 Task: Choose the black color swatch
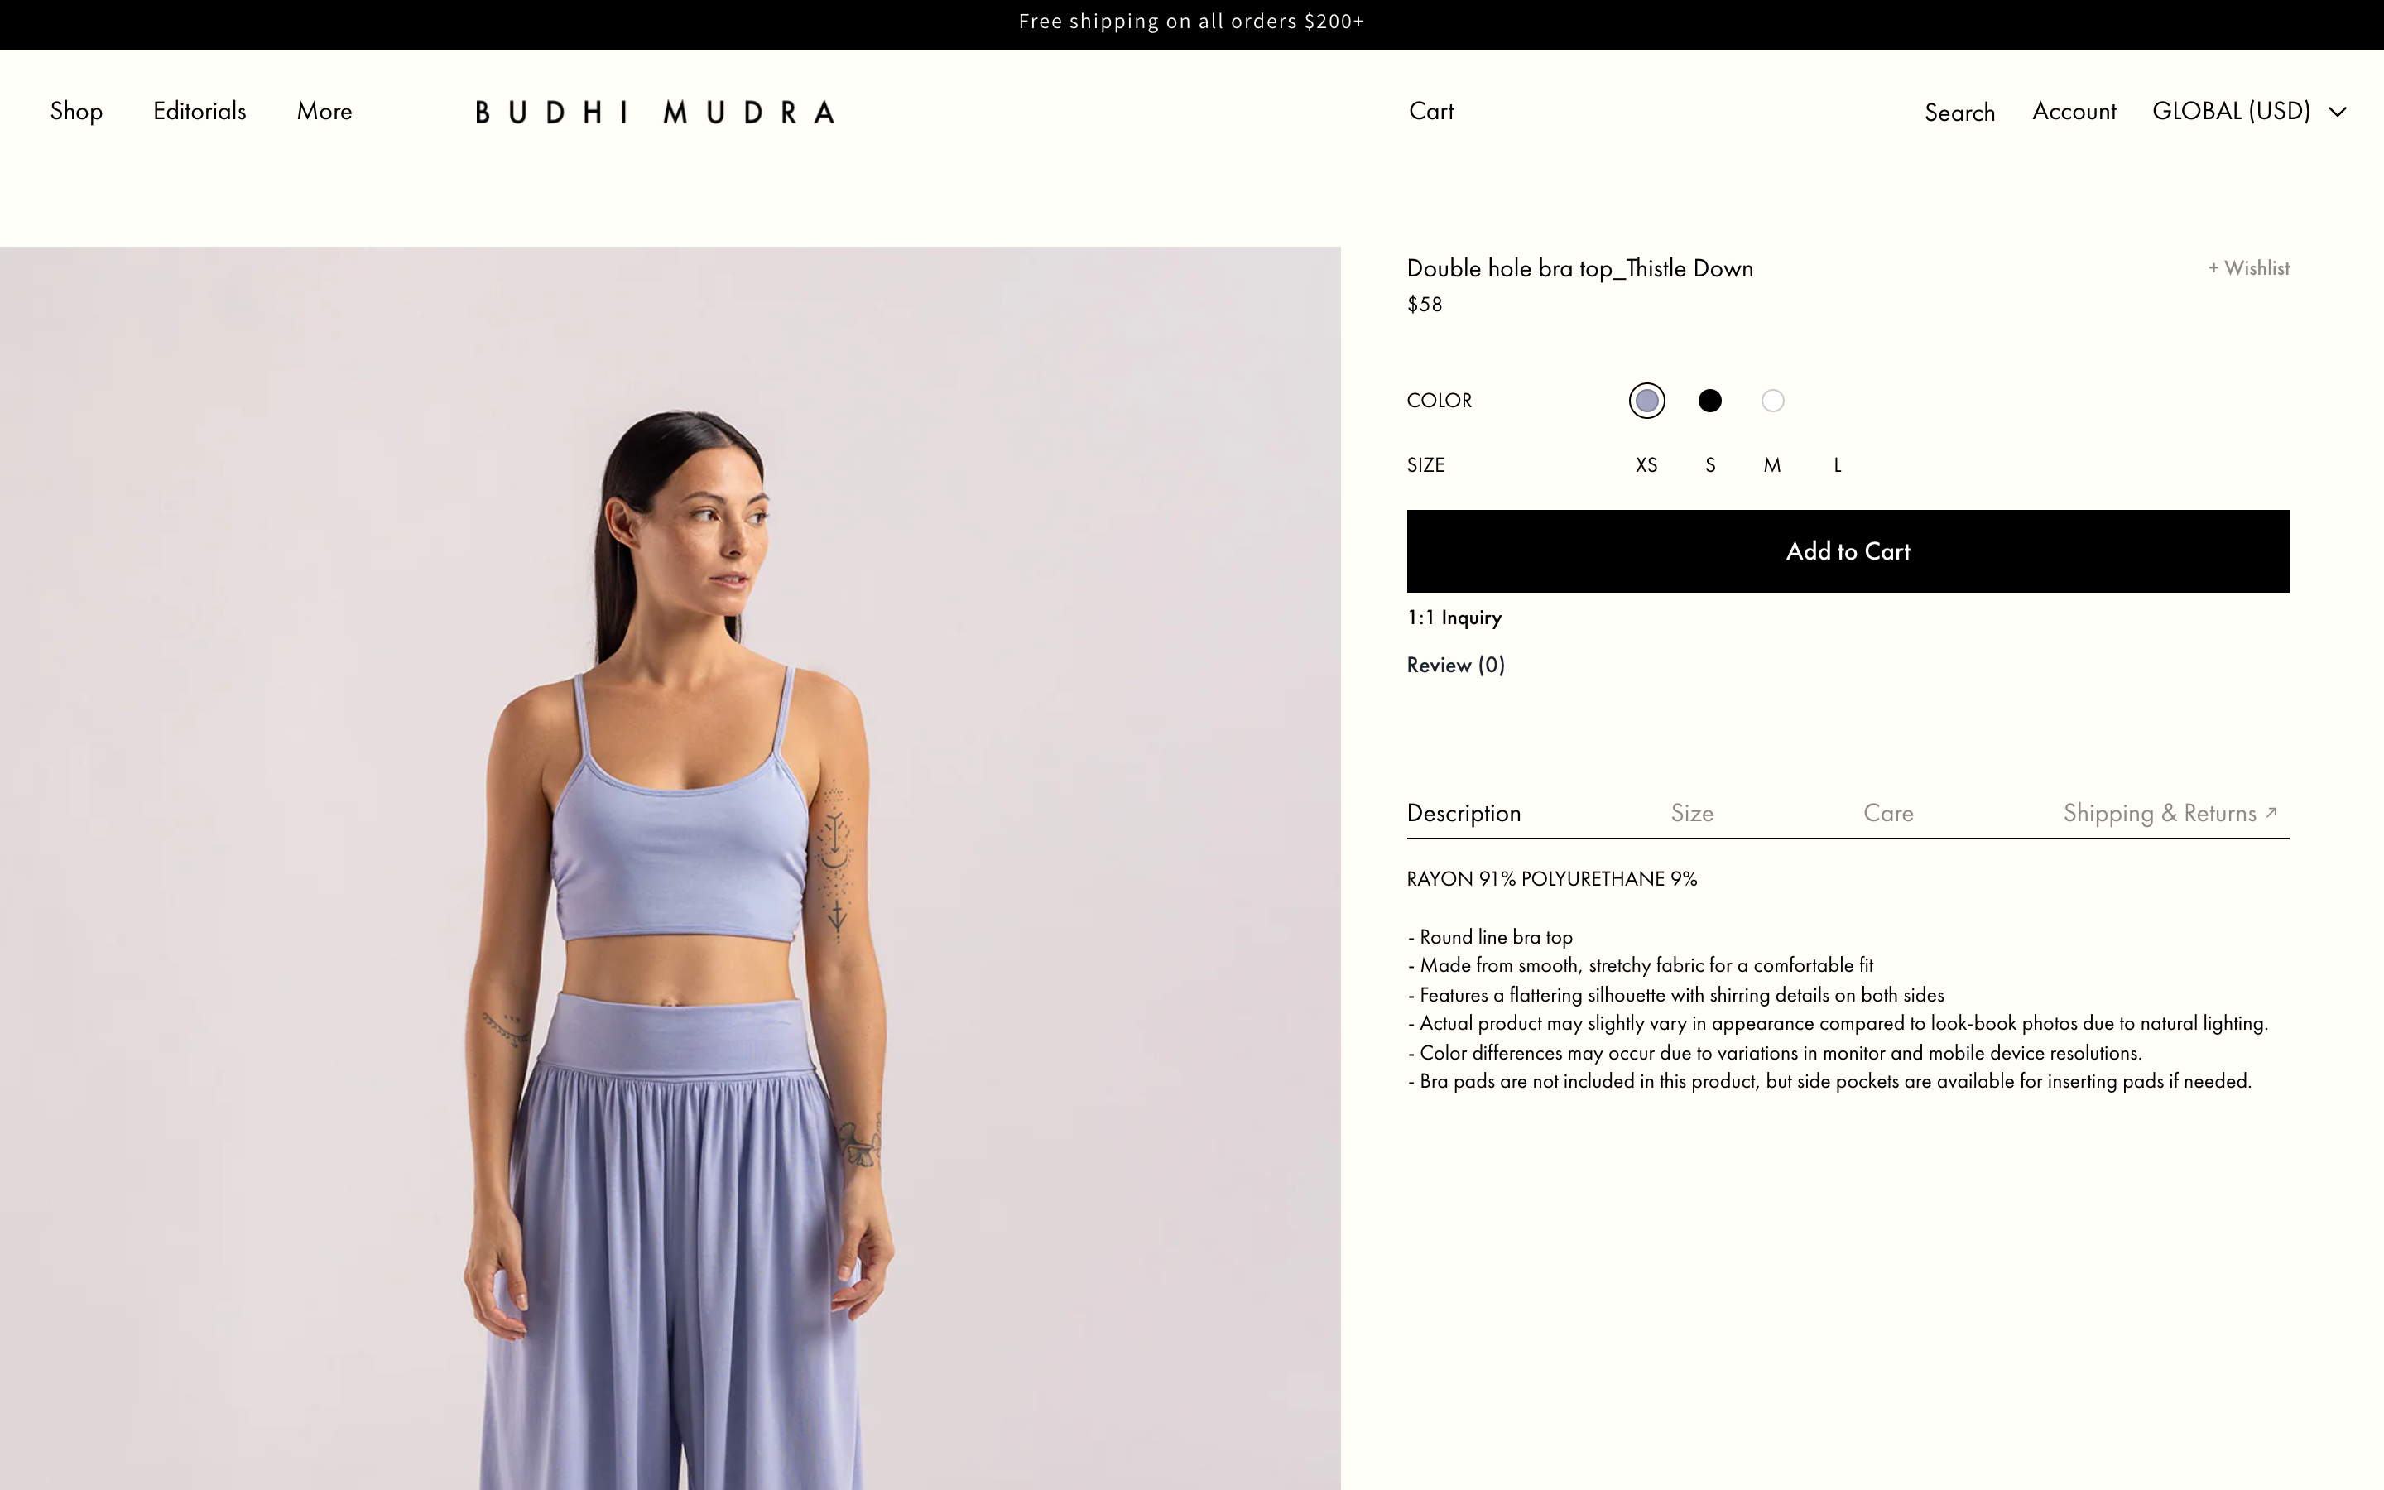[1709, 401]
